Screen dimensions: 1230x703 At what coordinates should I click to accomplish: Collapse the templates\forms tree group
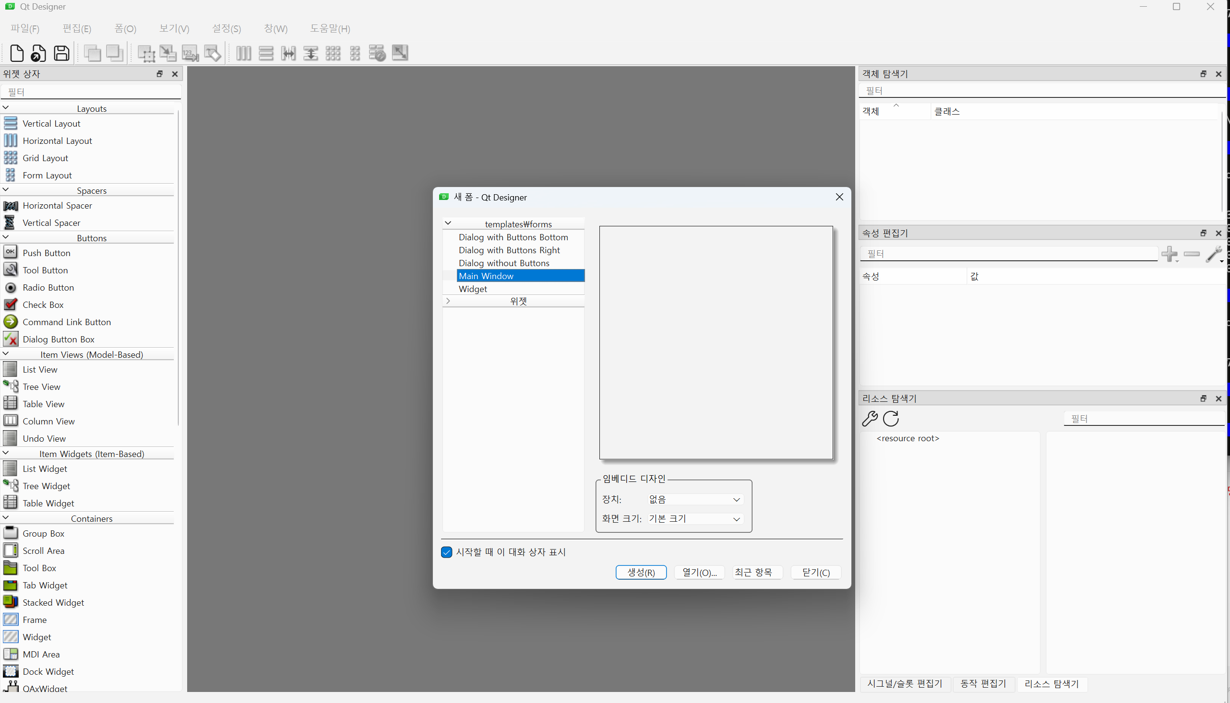pyautogui.click(x=448, y=223)
